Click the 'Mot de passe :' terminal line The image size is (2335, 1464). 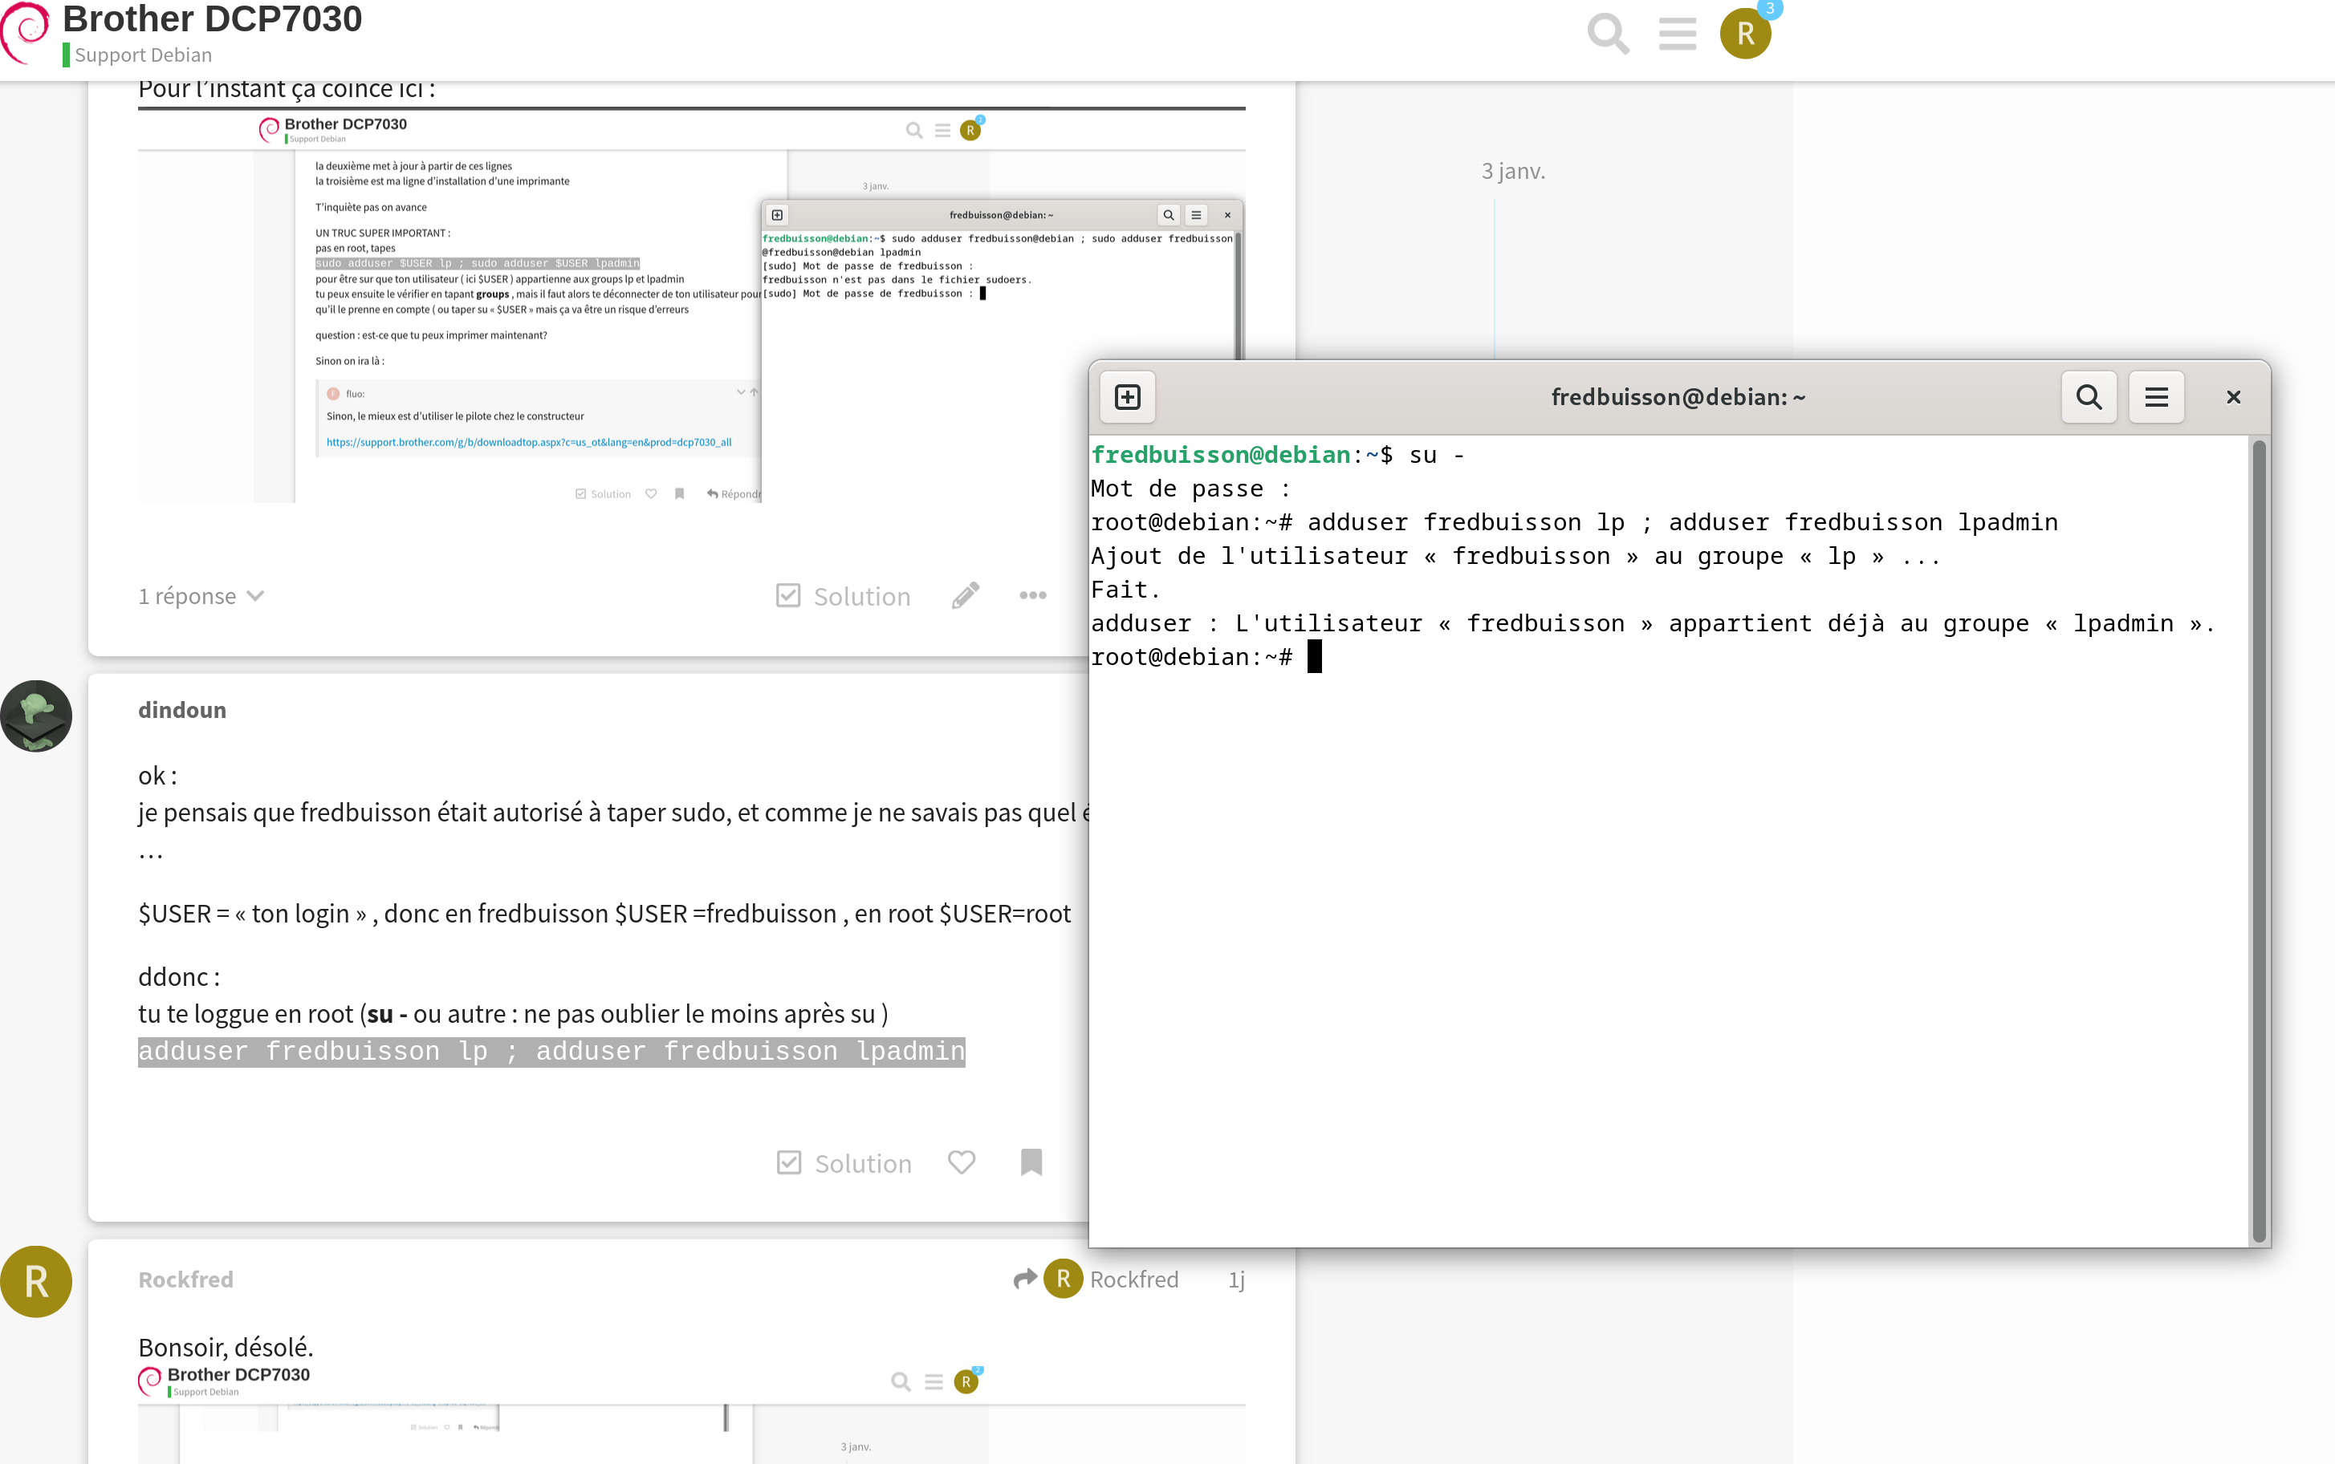[1190, 489]
